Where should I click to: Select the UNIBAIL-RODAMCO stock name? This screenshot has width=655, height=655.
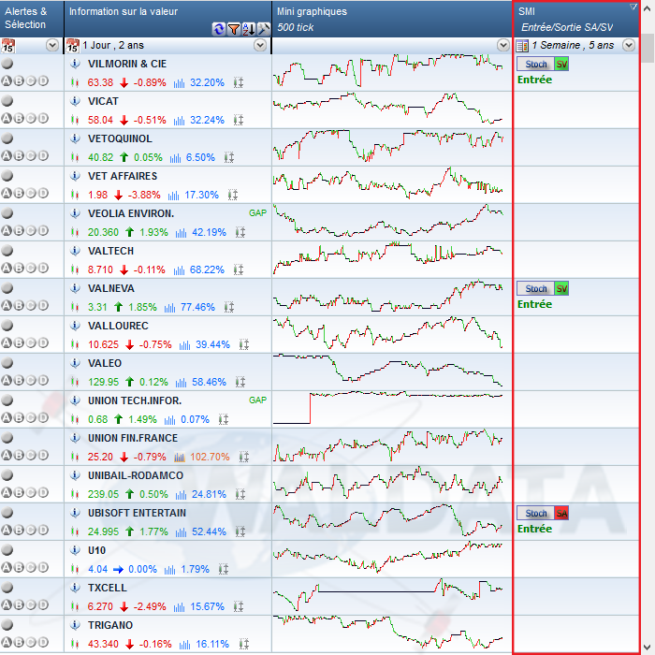click(136, 475)
